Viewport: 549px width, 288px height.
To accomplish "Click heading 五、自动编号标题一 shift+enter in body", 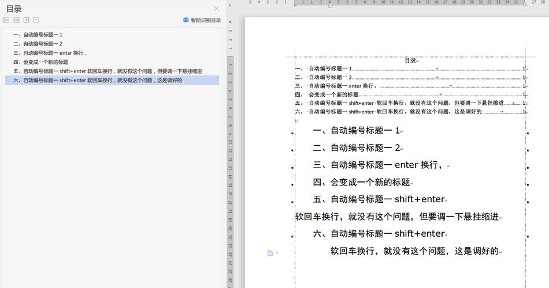I will tap(379, 199).
